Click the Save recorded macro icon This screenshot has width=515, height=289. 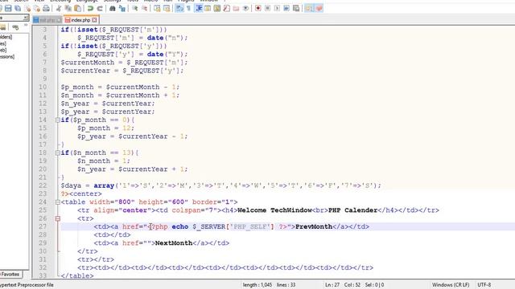click(296, 8)
